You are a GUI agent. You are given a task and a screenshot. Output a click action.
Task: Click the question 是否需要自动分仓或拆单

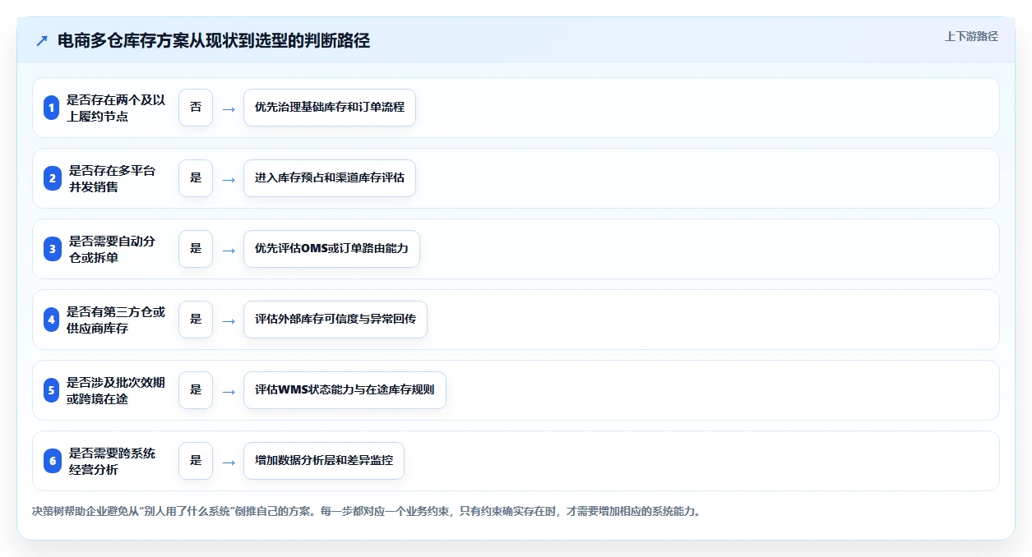click(112, 249)
